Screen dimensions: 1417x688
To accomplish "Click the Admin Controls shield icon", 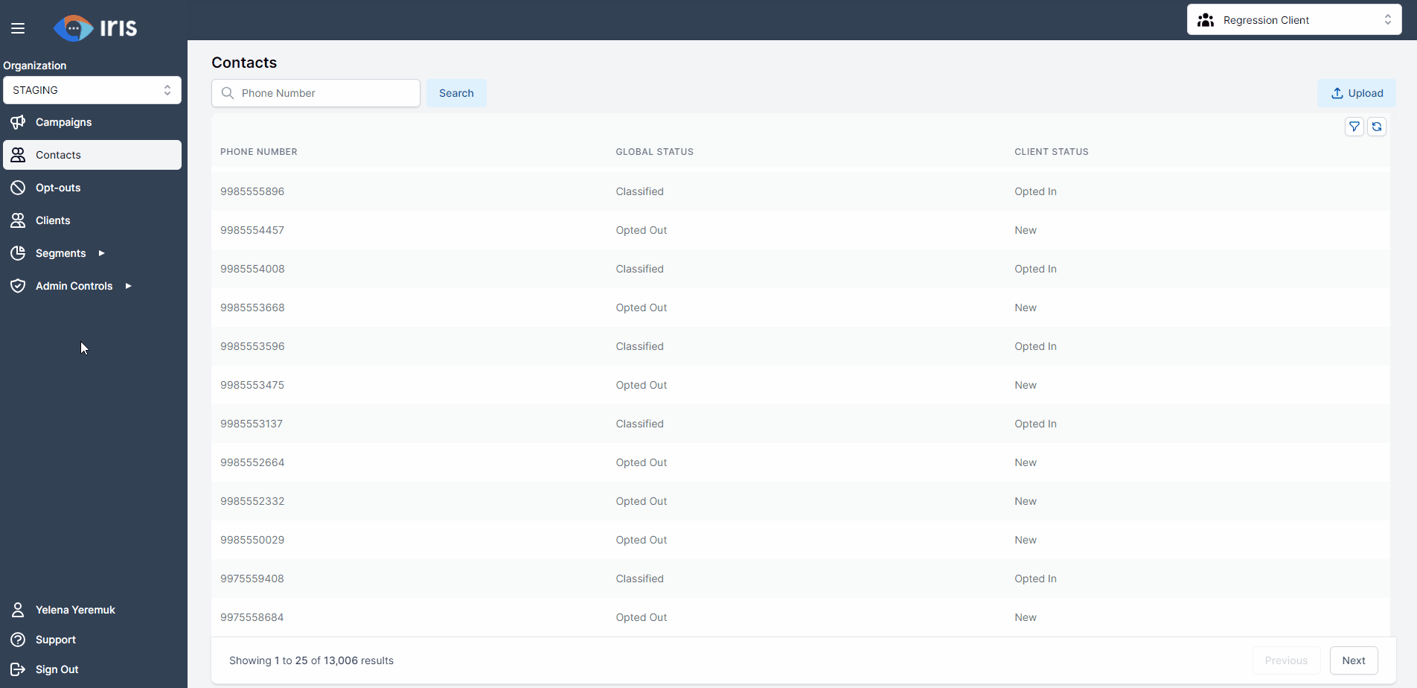I will point(18,286).
